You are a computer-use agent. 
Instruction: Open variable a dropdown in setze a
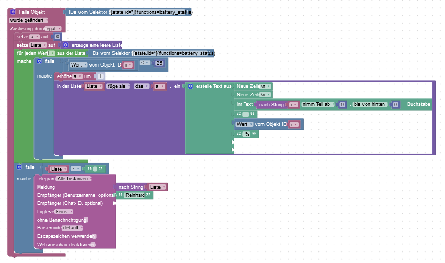(35, 37)
